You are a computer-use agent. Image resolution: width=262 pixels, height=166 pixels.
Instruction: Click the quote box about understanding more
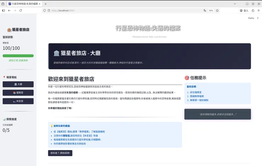(x=217, y=114)
